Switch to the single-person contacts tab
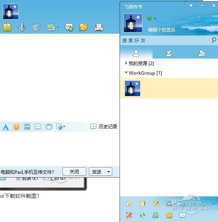 click(x=136, y=53)
